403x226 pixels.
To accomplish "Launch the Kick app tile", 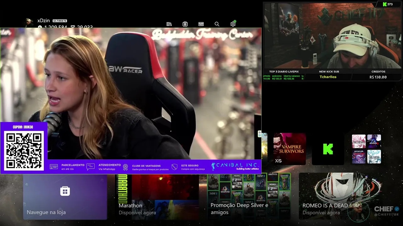I will click(x=328, y=149).
